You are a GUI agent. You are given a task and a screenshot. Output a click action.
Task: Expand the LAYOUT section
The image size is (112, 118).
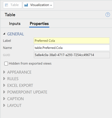coord(4,105)
